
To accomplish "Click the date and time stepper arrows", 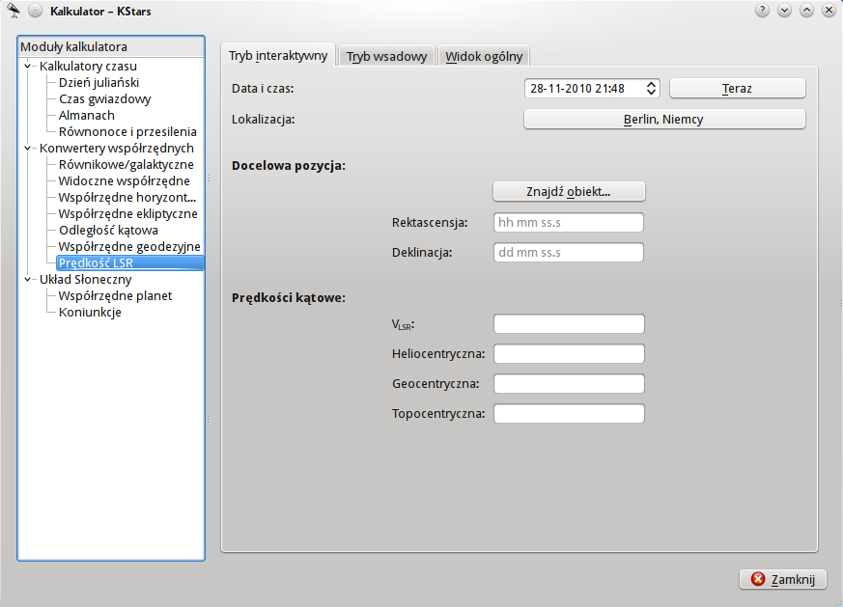I will [651, 88].
